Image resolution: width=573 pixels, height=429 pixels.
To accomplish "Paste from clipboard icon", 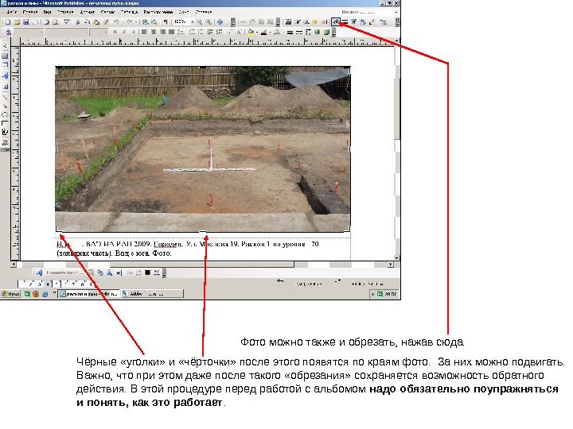I will pyautogui.click(x=96, y=22).
